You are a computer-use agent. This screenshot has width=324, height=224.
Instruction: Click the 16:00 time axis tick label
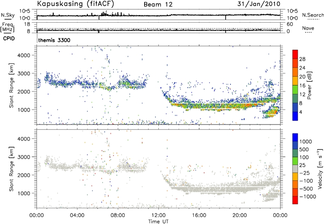(x=199, y=216)
